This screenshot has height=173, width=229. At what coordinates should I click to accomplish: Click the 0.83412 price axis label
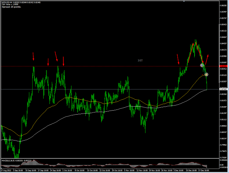[x=224, y=69]
